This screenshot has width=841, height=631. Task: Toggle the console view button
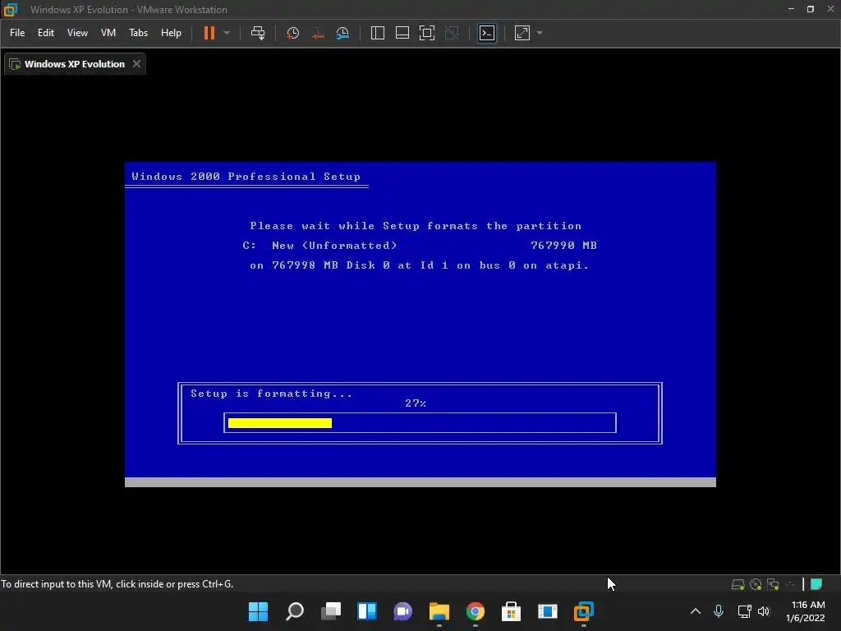click(487, 33)
